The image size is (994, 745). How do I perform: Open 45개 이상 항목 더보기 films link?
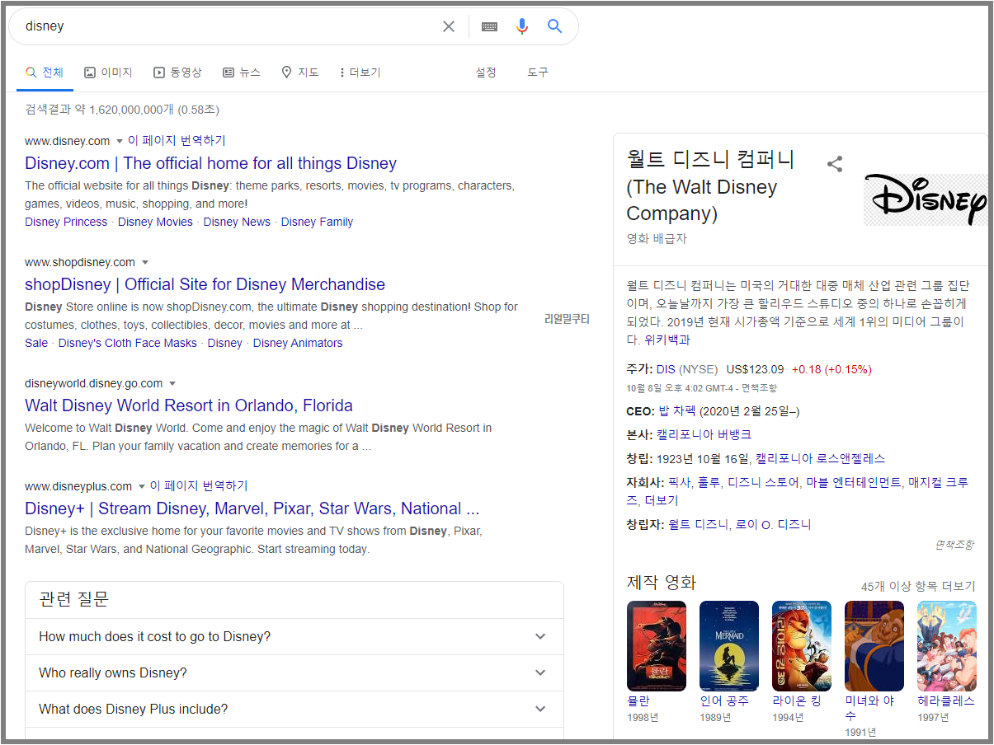[918, 587]
